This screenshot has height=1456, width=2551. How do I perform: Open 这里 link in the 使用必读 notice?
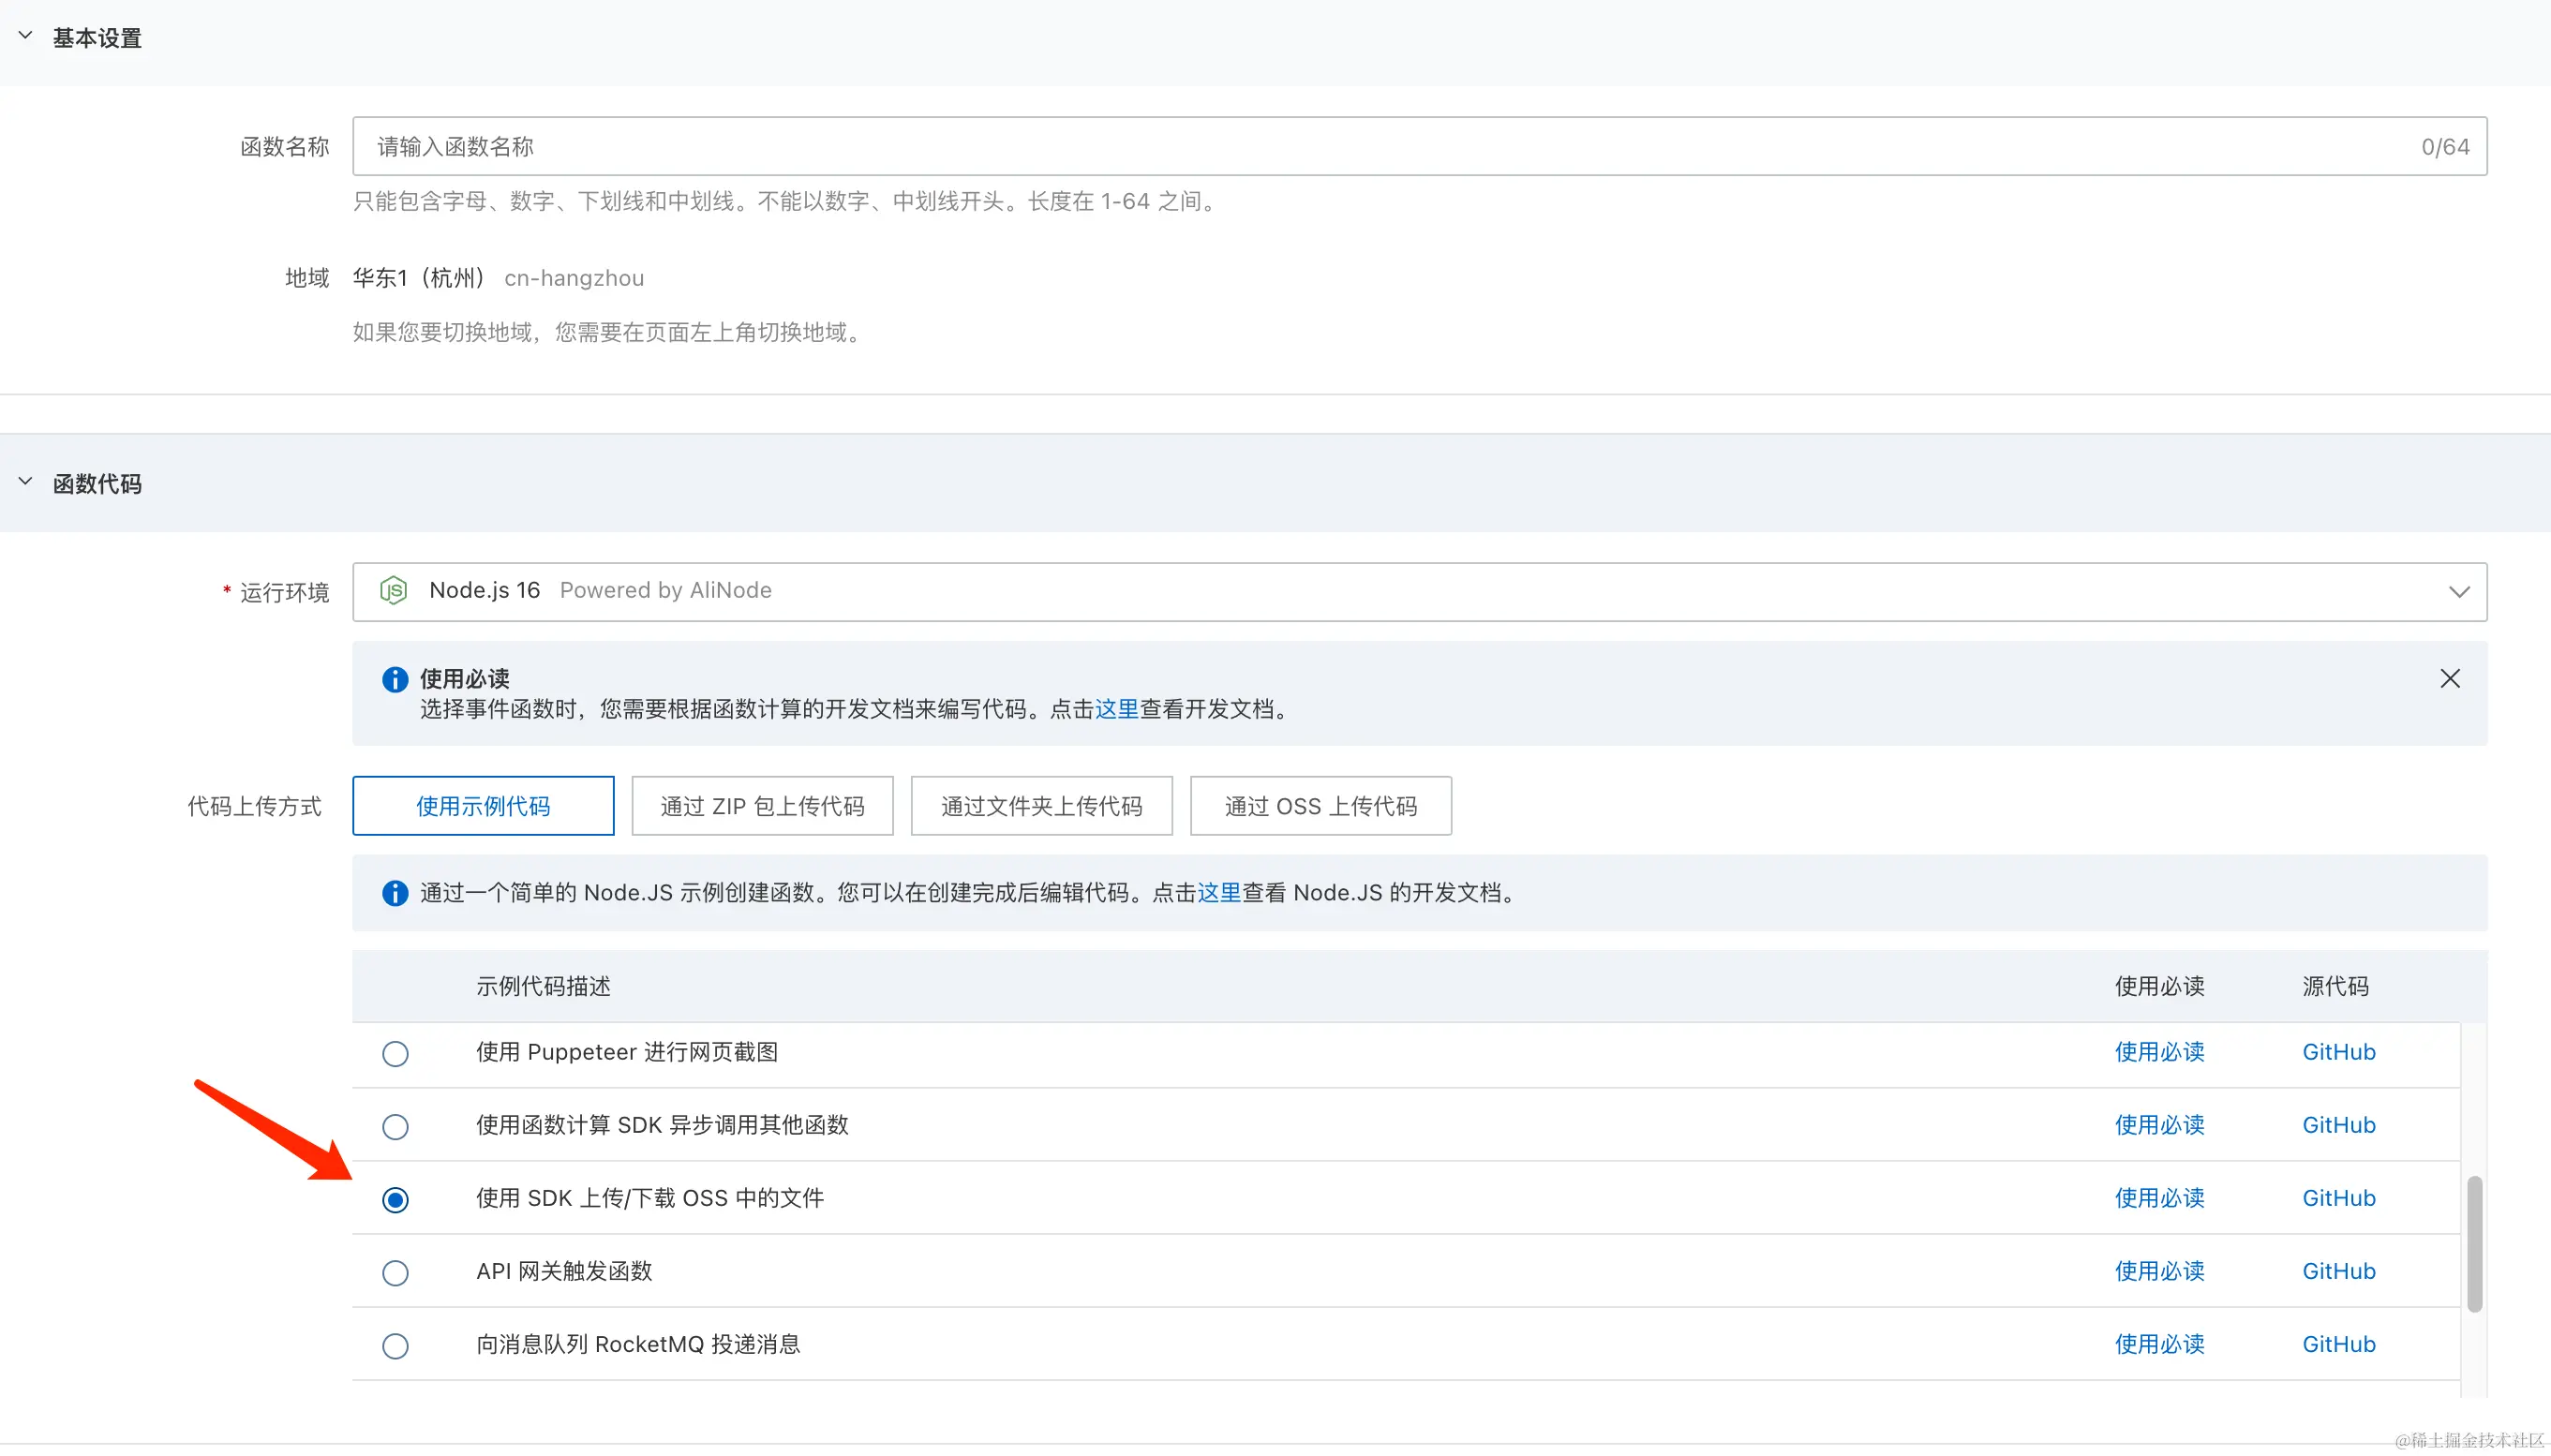(1116, 709)
